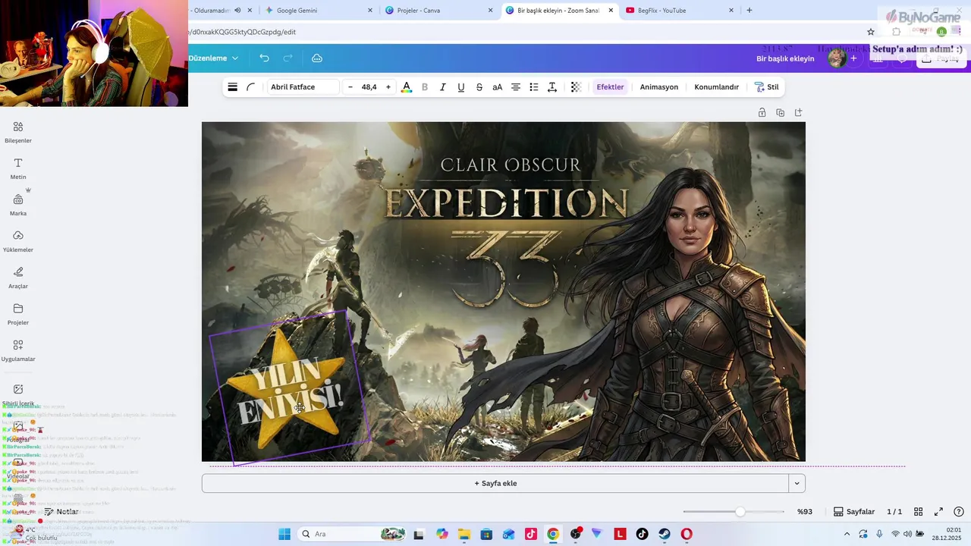Open the grid view icon
The height and width of the screenshot is (546, 971).
coord(918,512)
